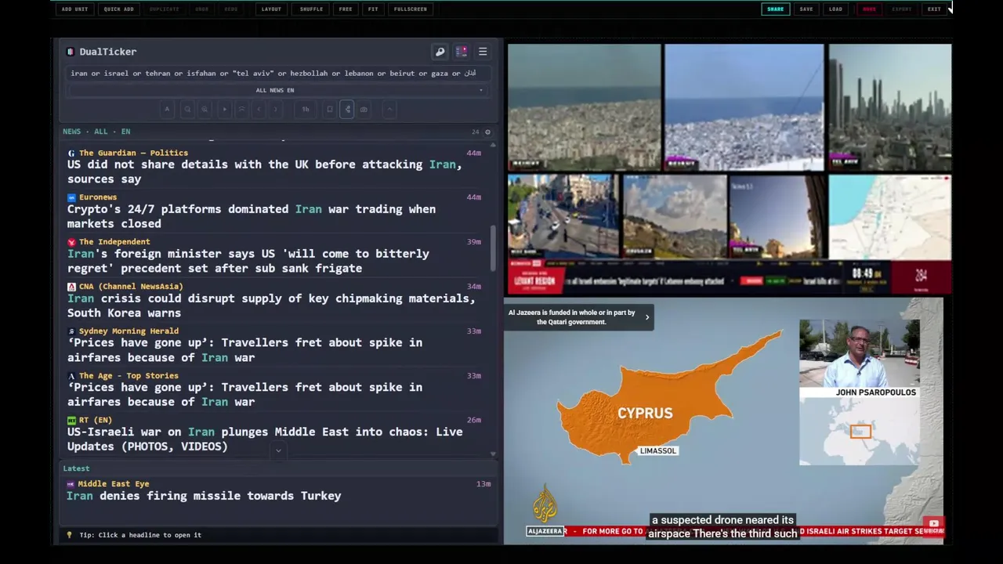Select the top-left city webcam thumbnail
This screenshot has width=1003, height=564.
[584, 107]
